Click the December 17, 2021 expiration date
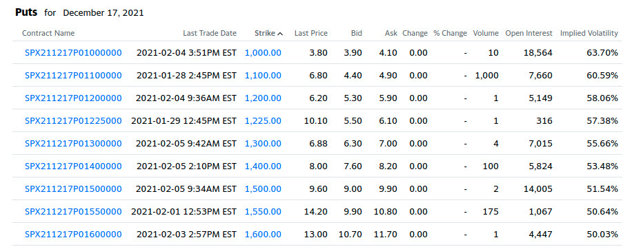 point(103,12)
